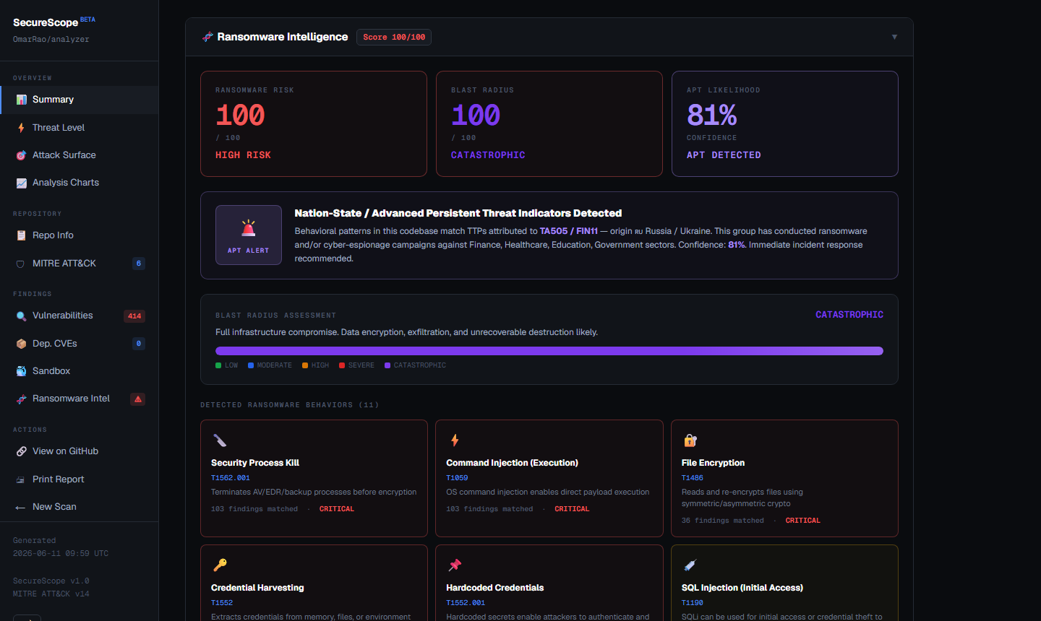Click the Security Process Kill title

pos(255,463)
